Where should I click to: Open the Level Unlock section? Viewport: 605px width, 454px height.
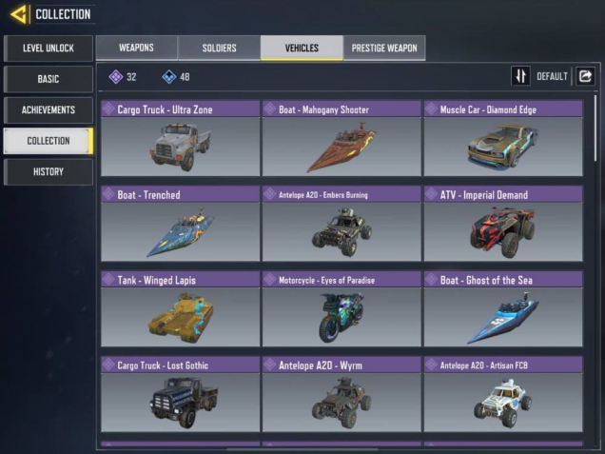pyautogui.click(x=49, y=49)
